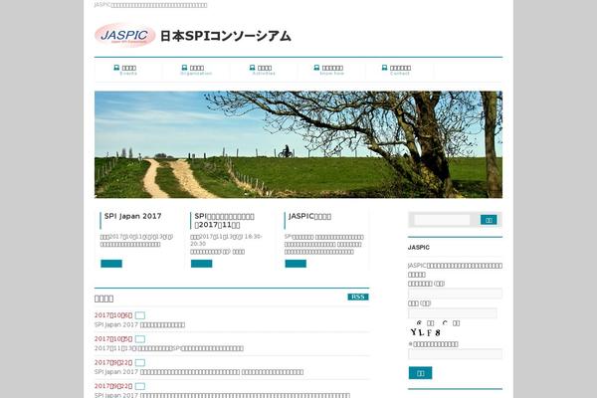Focus the text field below the JASPIC sidebar description

(455, 294)
